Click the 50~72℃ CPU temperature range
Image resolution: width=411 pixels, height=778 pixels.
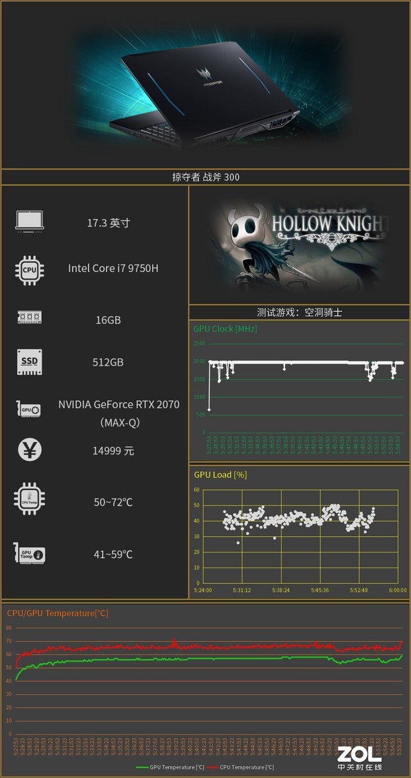click(113, 502)
